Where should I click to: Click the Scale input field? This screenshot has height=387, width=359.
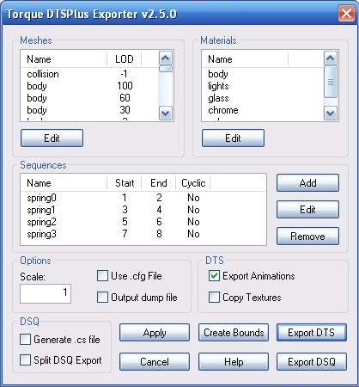point(46,293)
